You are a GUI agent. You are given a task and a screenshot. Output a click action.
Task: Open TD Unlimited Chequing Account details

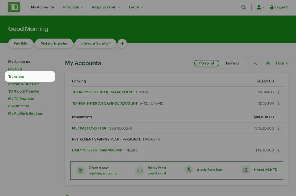[103, 92]
